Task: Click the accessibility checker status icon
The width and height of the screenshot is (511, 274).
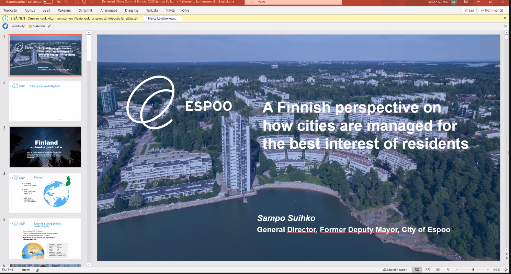Action: click(37, 270)
